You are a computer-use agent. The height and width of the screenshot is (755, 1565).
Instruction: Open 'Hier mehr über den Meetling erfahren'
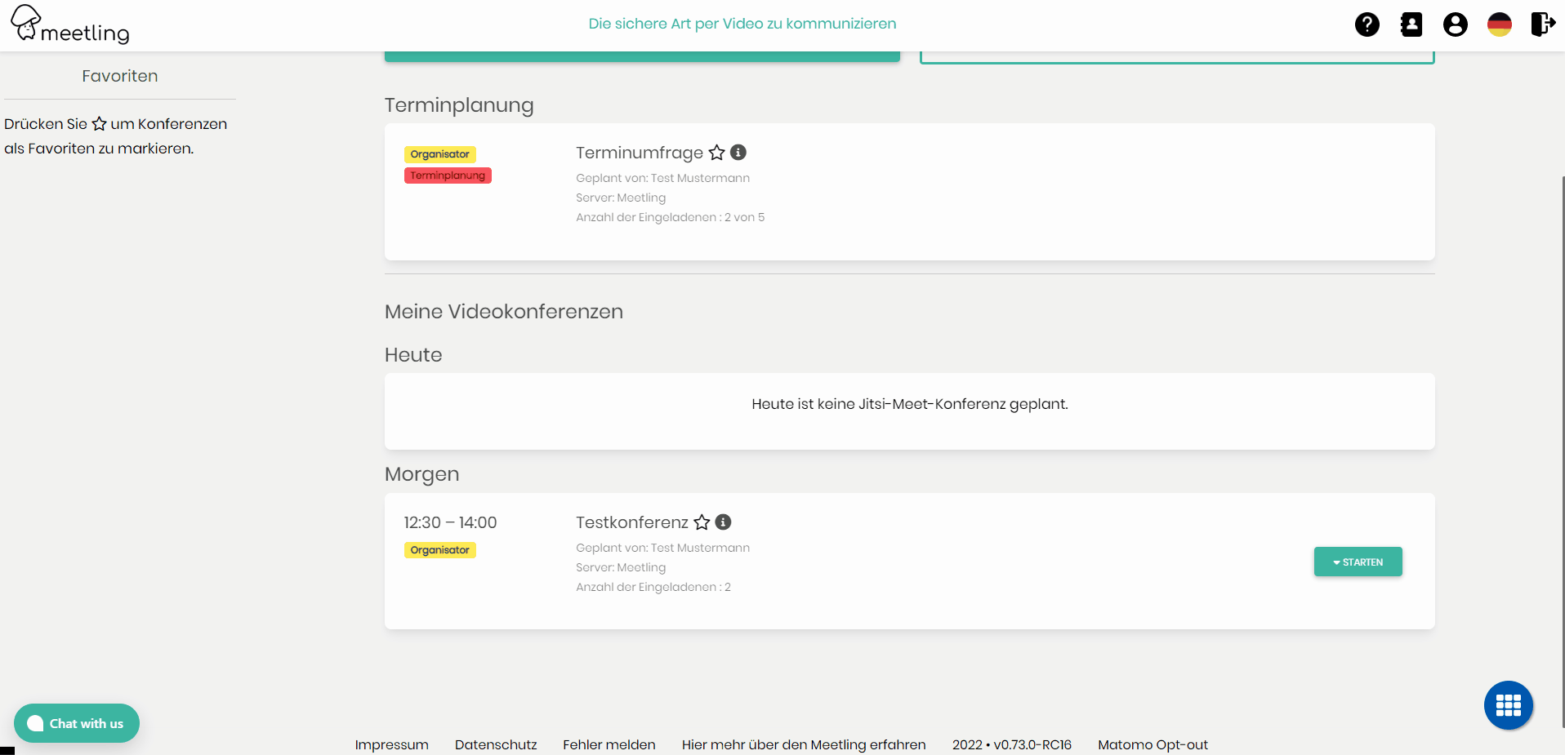point(803,744)
